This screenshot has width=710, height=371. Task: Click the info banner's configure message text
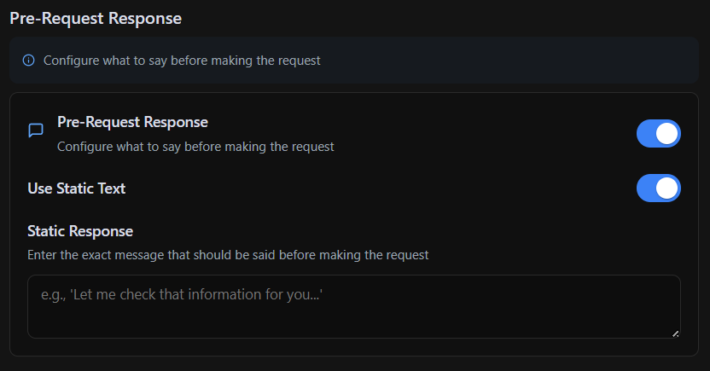[182, 61]
